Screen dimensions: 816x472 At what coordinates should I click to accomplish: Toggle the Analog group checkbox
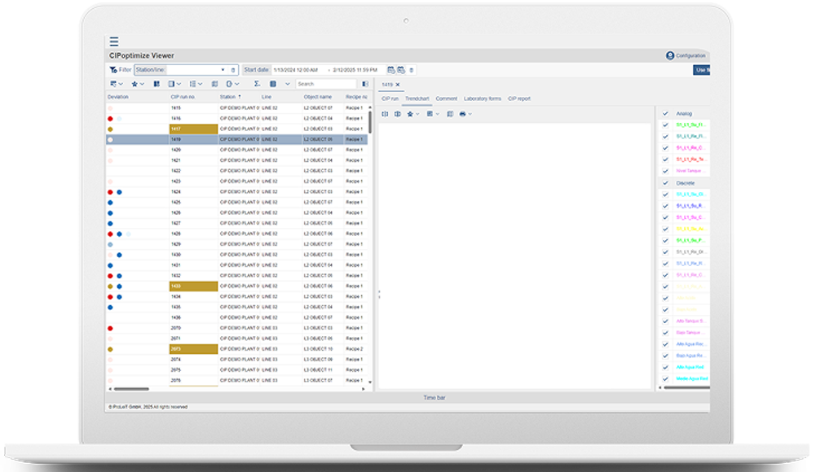coord(665,113)
